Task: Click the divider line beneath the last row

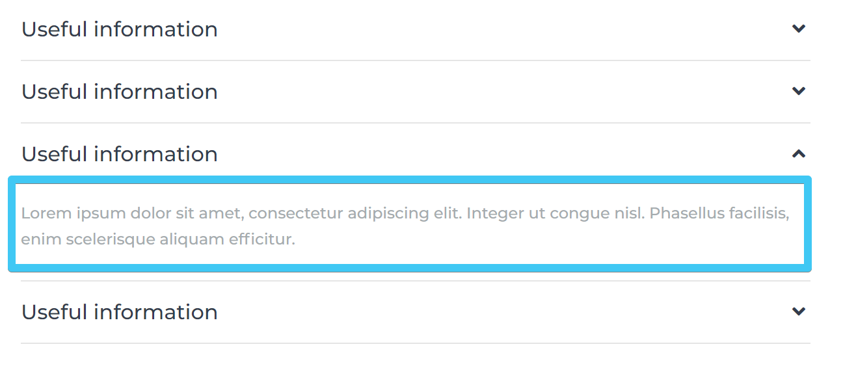Action: click(415, 343)
